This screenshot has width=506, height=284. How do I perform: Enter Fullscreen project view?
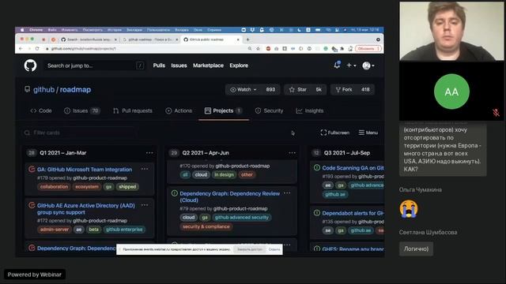(334, 133)
